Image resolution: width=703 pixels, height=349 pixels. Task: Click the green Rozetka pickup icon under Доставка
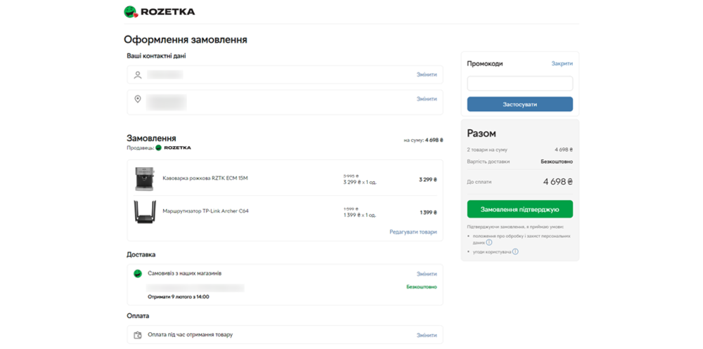(x=138, y=274)
